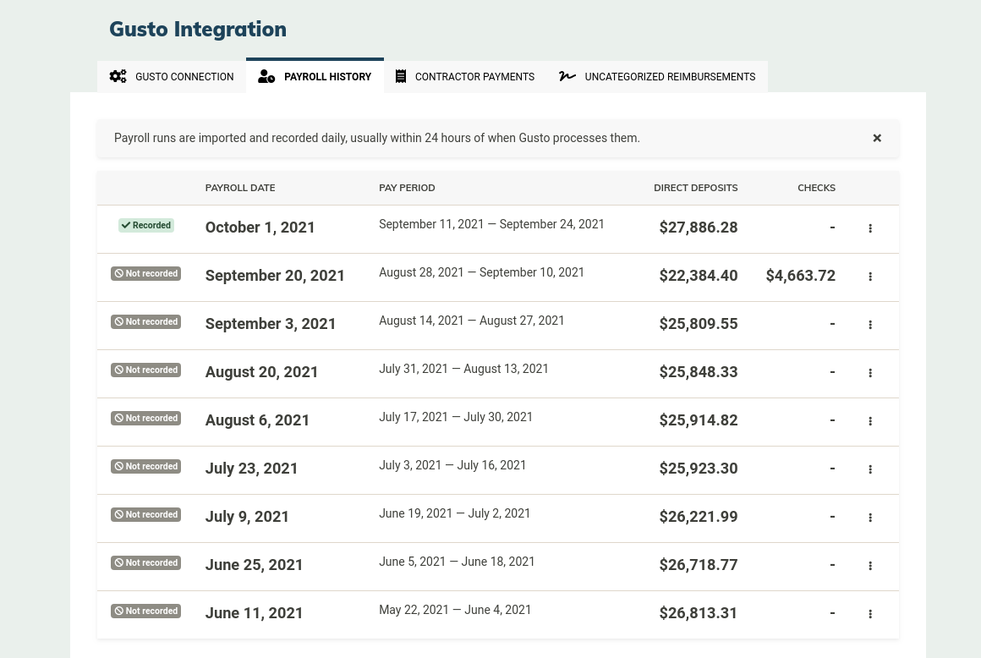This screenshot has height=658, width=981.
Task: Click the Checks column header
Action: (816, 188)
